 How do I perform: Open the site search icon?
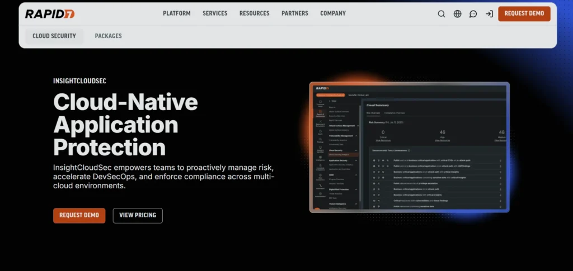tap(442, 14)
